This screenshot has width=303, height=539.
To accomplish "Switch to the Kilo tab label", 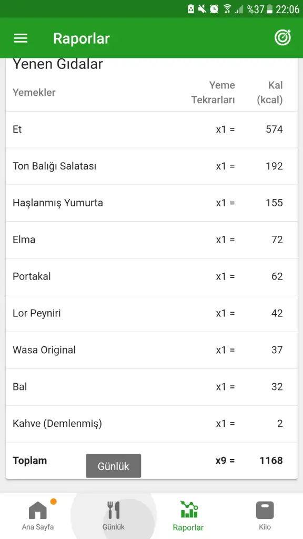I will point(265,527).
